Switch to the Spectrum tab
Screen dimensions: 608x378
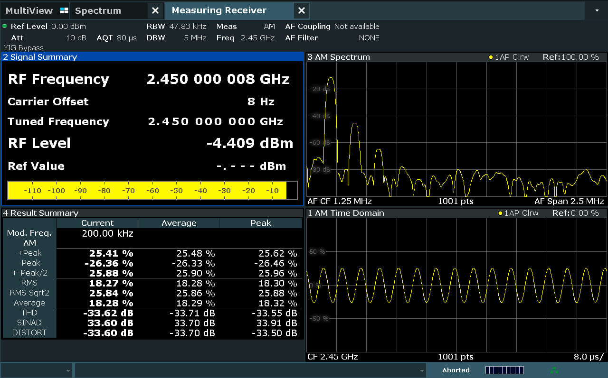coord(98,10)
